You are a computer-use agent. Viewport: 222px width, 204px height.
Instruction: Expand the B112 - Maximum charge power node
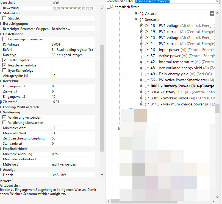pos(141,104)
